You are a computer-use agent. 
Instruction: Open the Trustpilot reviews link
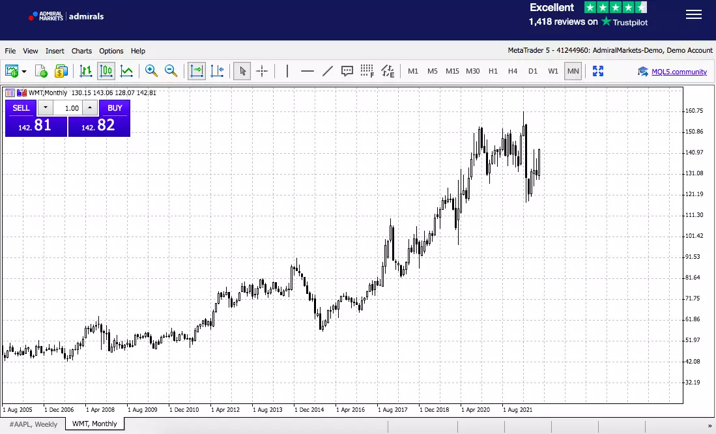click(x=588, y=22)
